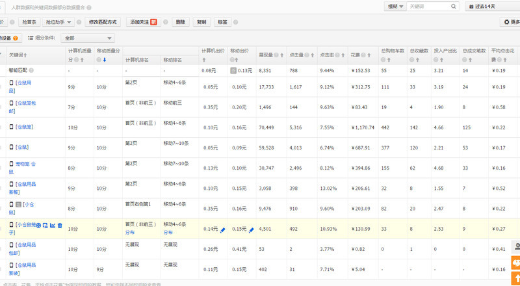Image resolution: width=520 pixels, height=286 pixels.
Task: Sort by 关键词 column arrow
Action: coord(25,55)
